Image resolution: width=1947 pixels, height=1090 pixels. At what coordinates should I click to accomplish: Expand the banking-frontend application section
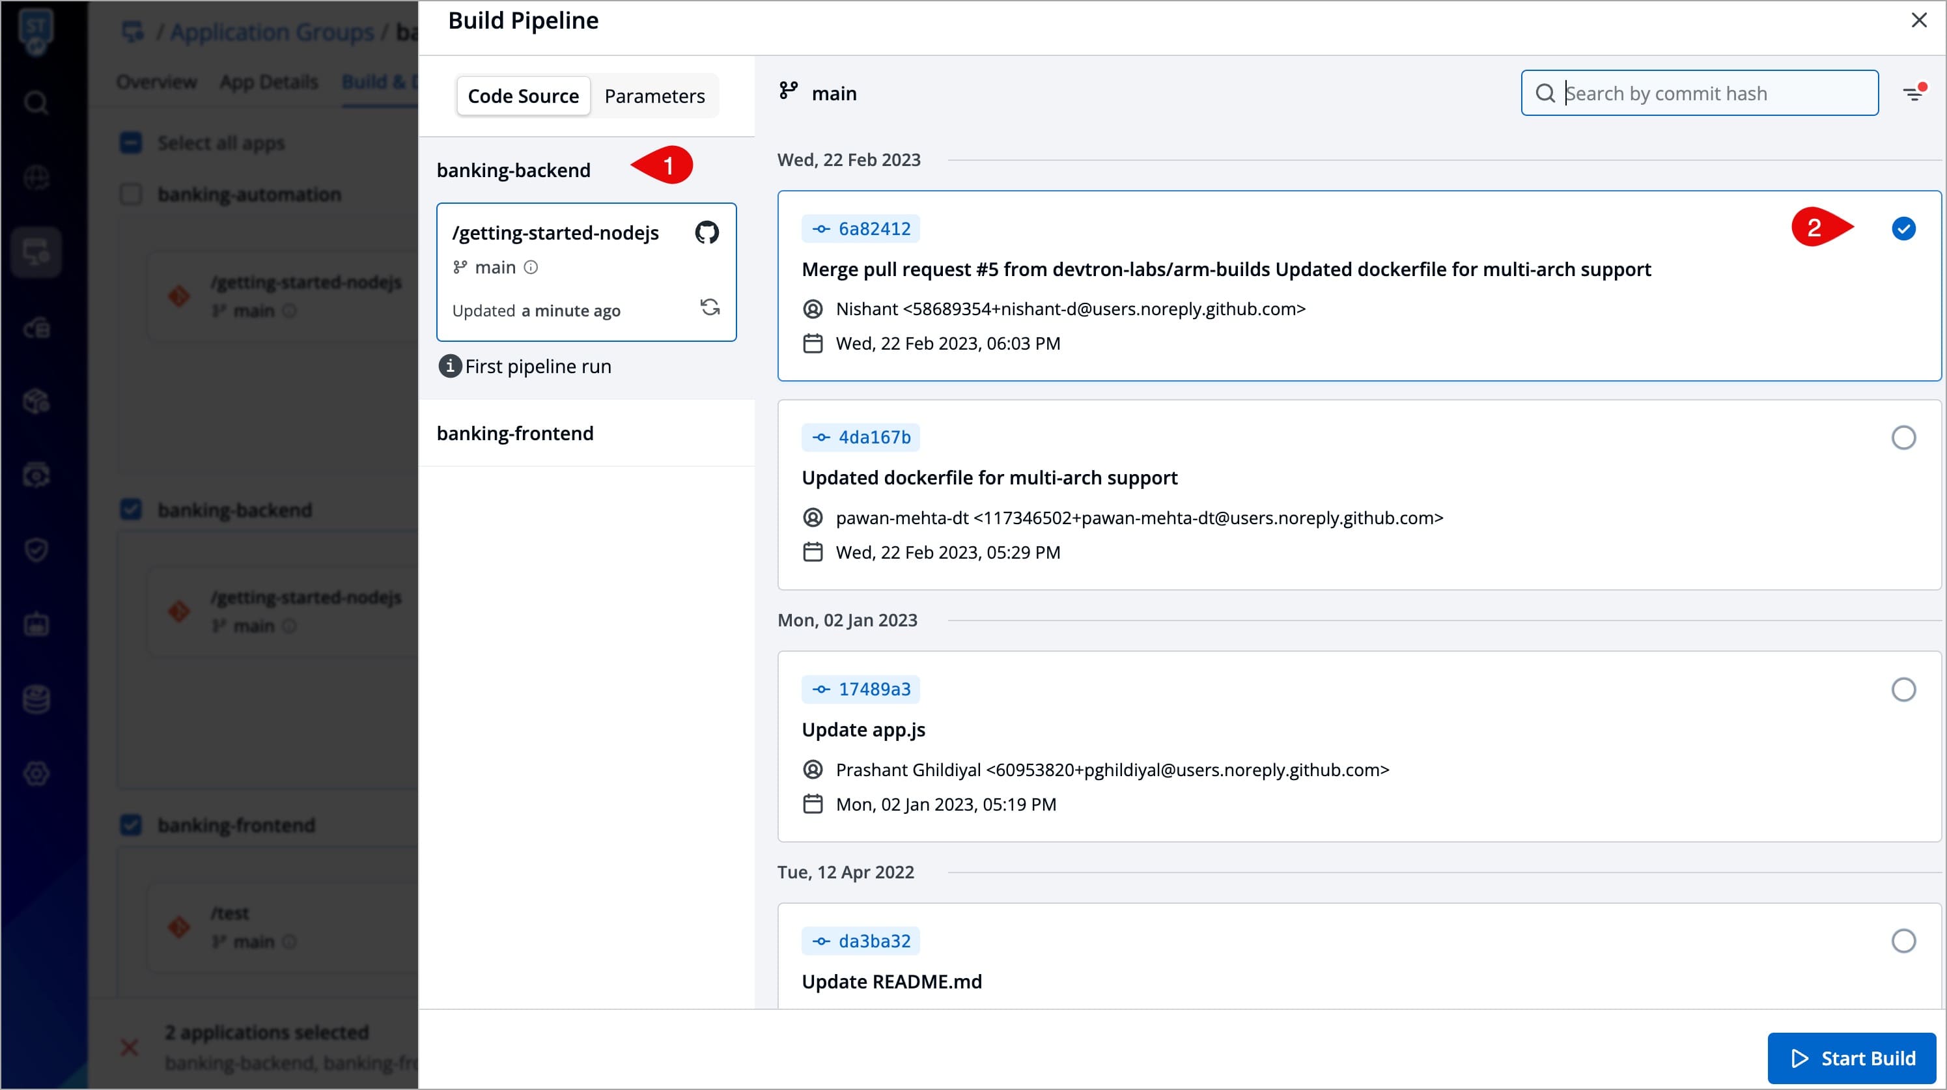pos(516,433)
